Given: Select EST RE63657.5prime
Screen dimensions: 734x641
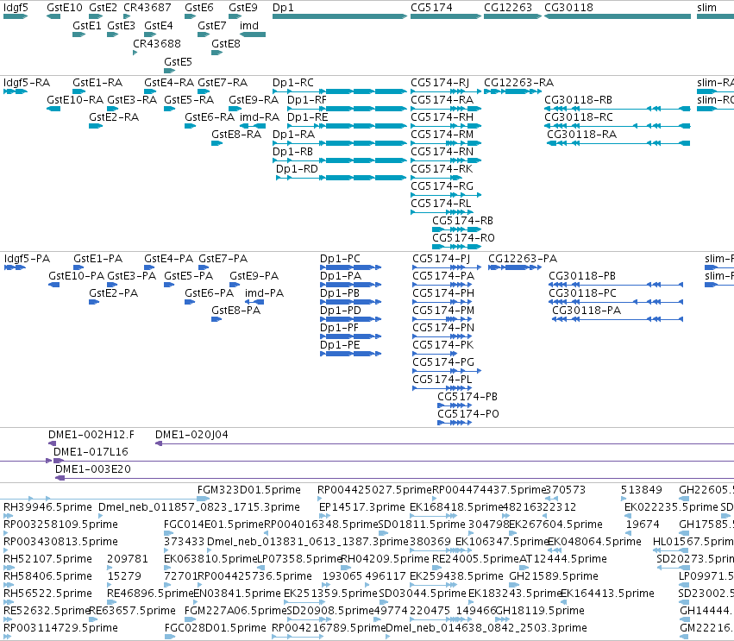Looking at the screenshot, I should click(x=132, y=611).
